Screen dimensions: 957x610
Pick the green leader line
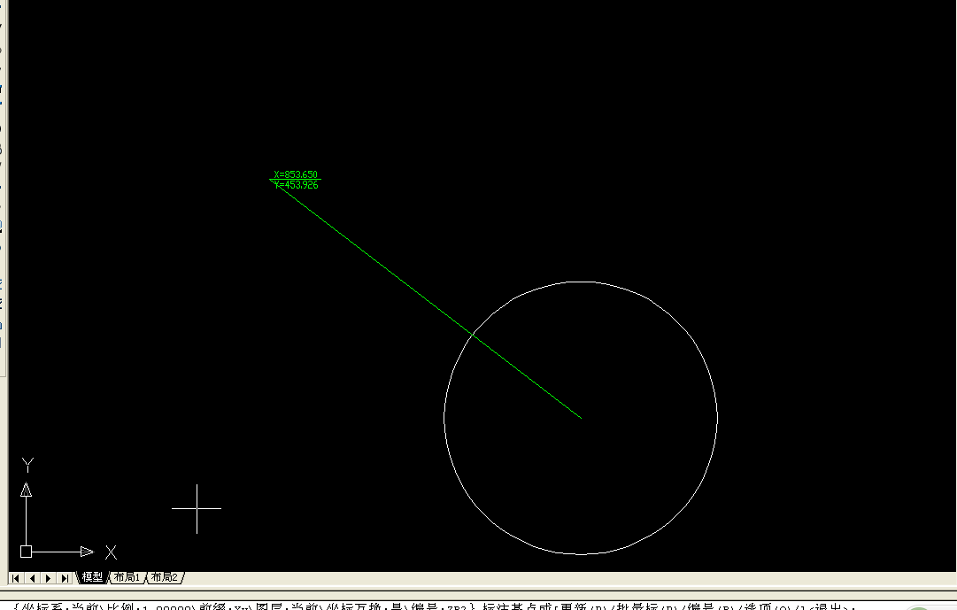428,300
